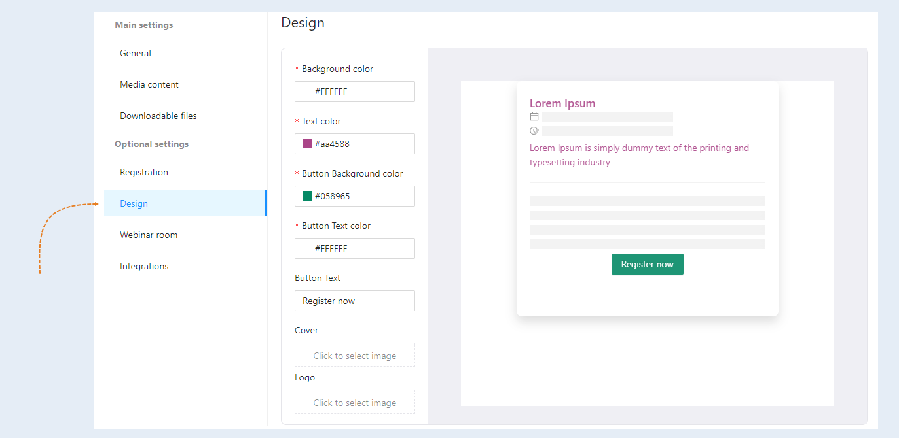Select a Cover image
Viewport: 899px width, 438px height.
(355, 355)
